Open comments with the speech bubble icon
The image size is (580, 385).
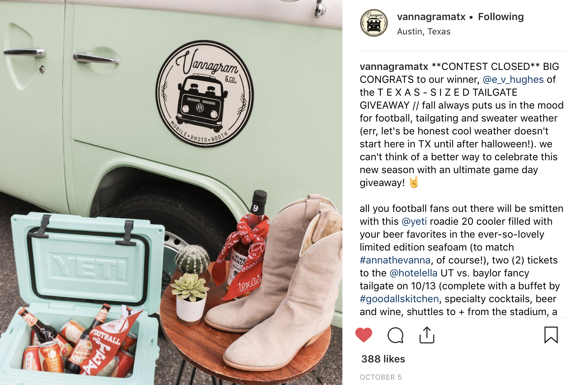click(396, 335)
